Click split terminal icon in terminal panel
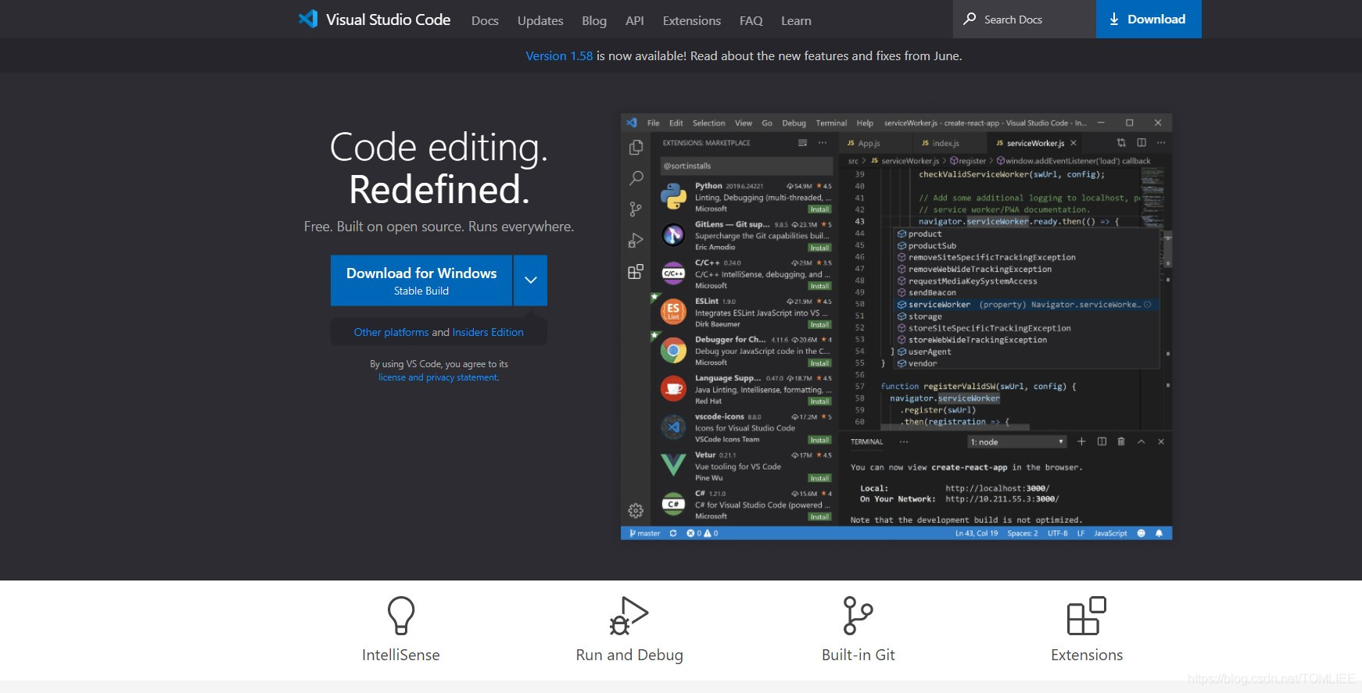The image size is (1362, 693). [x=1102, y=441]
